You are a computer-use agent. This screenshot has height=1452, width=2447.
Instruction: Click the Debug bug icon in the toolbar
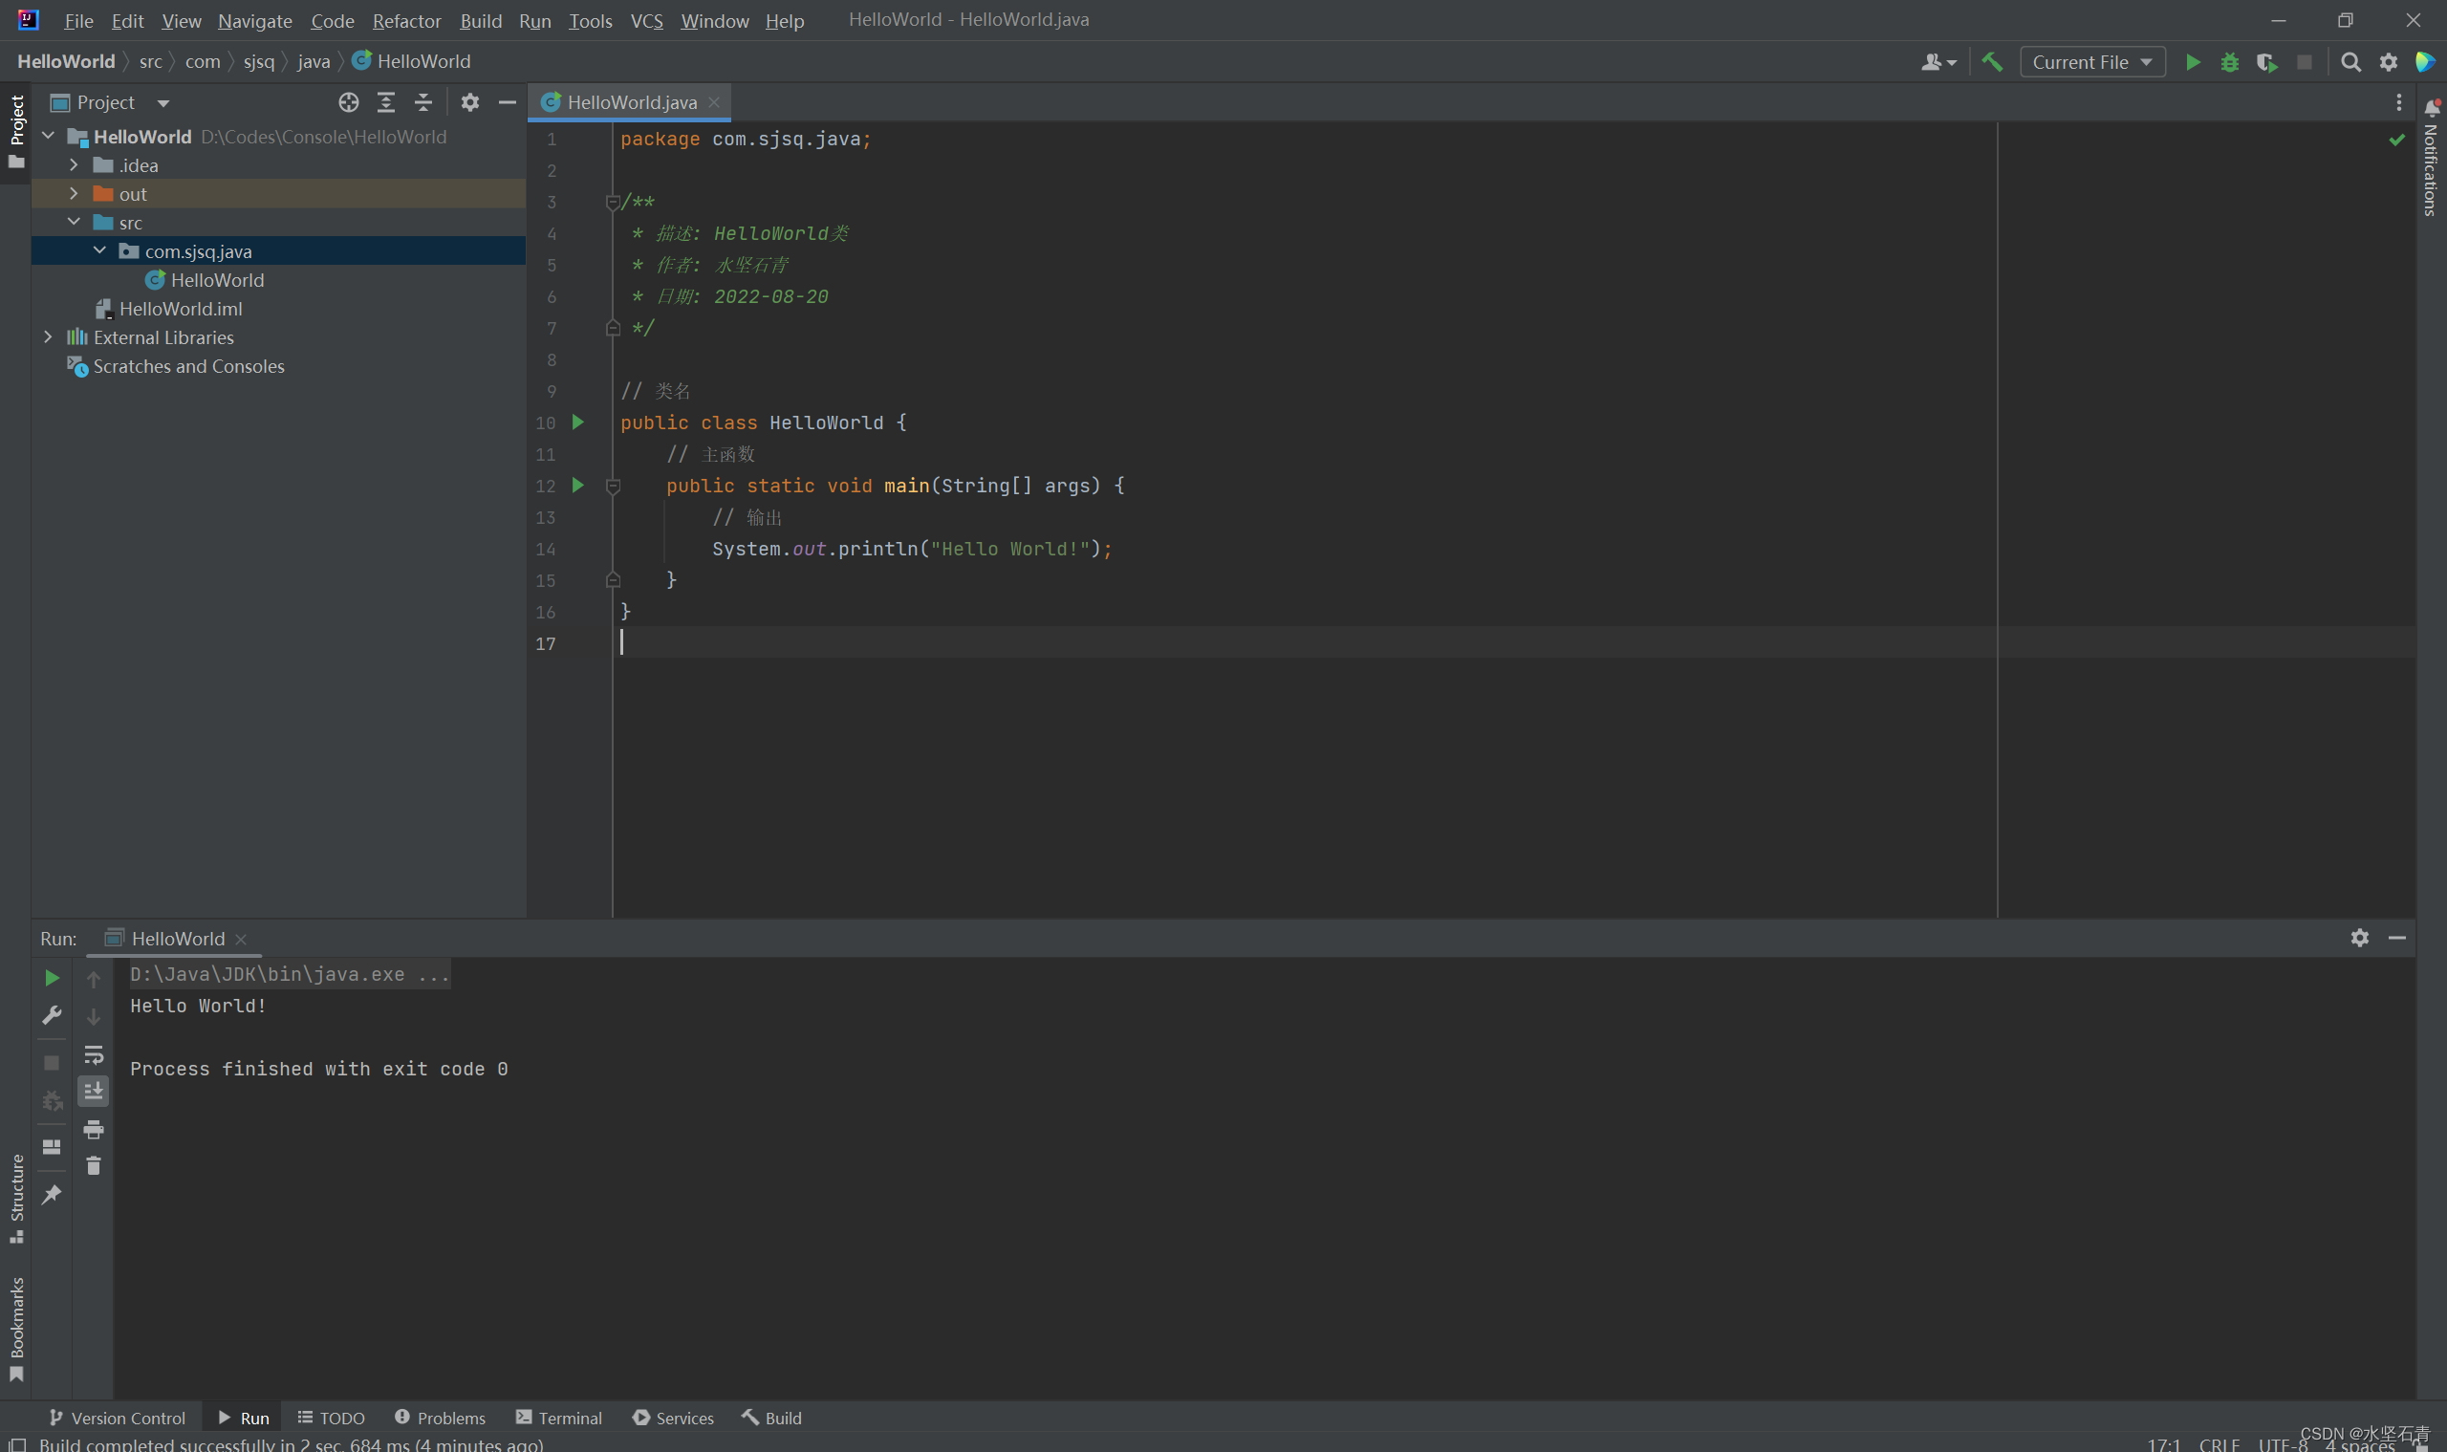(2230, 61)
